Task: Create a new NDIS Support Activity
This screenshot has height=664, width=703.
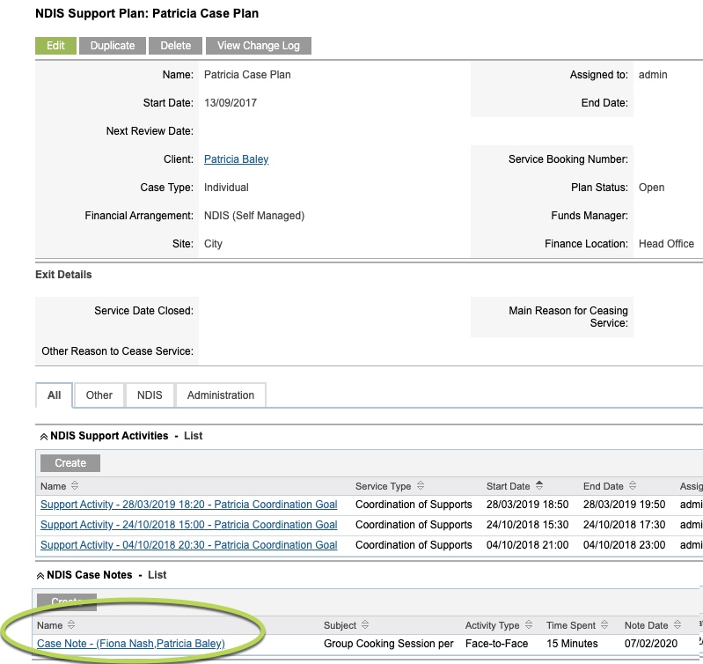Action: pyautogui.click(x=70, y=463)
